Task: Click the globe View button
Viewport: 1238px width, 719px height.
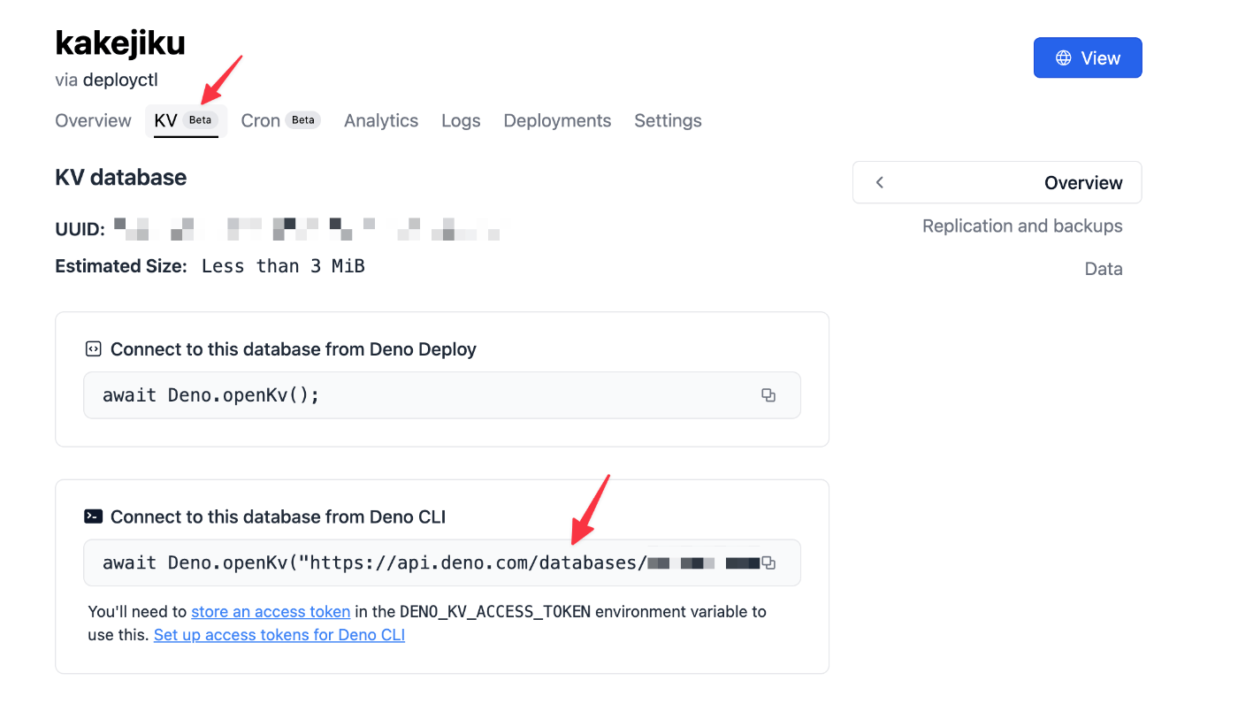Action: pos(1088,57)
